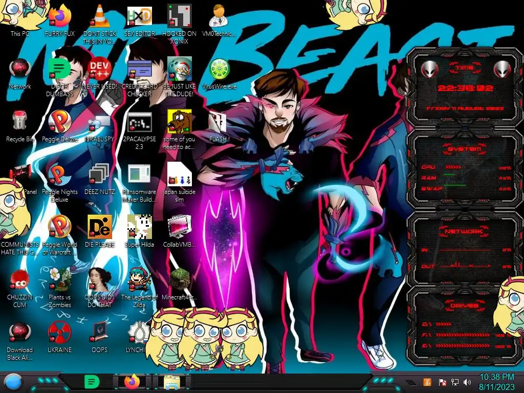Open the DIE PLEASE shortcut
Image resolution: width=524 pixels, height=393 pixels.
[x=100, y=232]
